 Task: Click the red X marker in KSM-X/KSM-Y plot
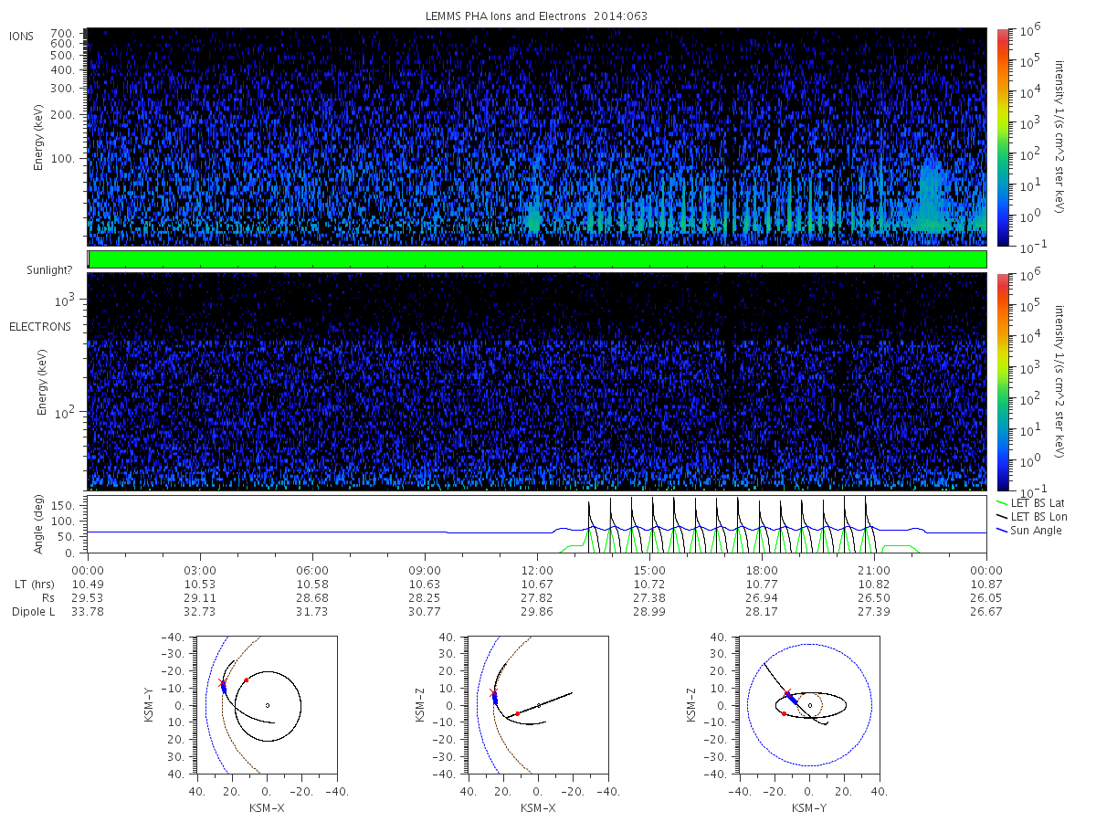point(222,683)
